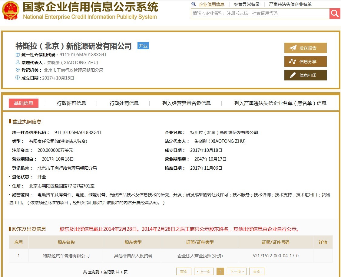Click the company title 特斯拉（北京）新能源研发有限公司
The width and height of the screenshot is (341, 277).
[x=74, y=46]
